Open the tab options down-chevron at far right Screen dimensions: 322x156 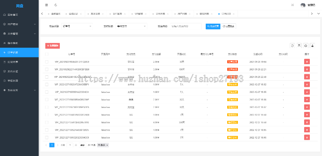click(318, 14)
